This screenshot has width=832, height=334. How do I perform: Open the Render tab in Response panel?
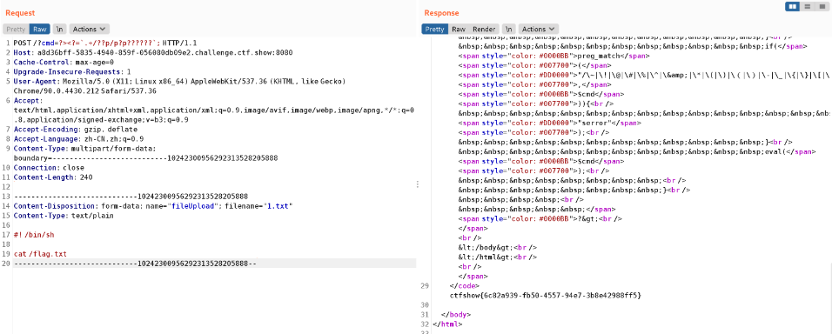click(484, 30)
